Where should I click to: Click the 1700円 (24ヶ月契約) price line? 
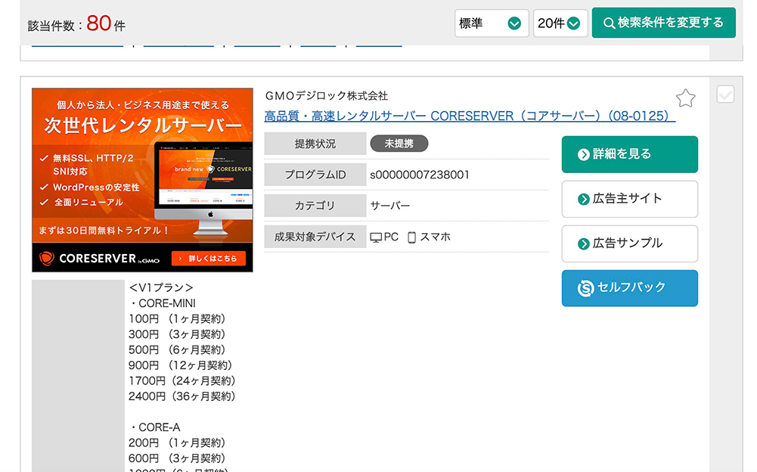point(182,380)
